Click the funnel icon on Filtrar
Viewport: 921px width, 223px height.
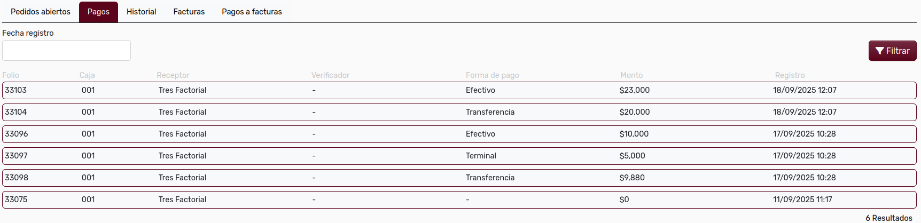tap(879, 51)
